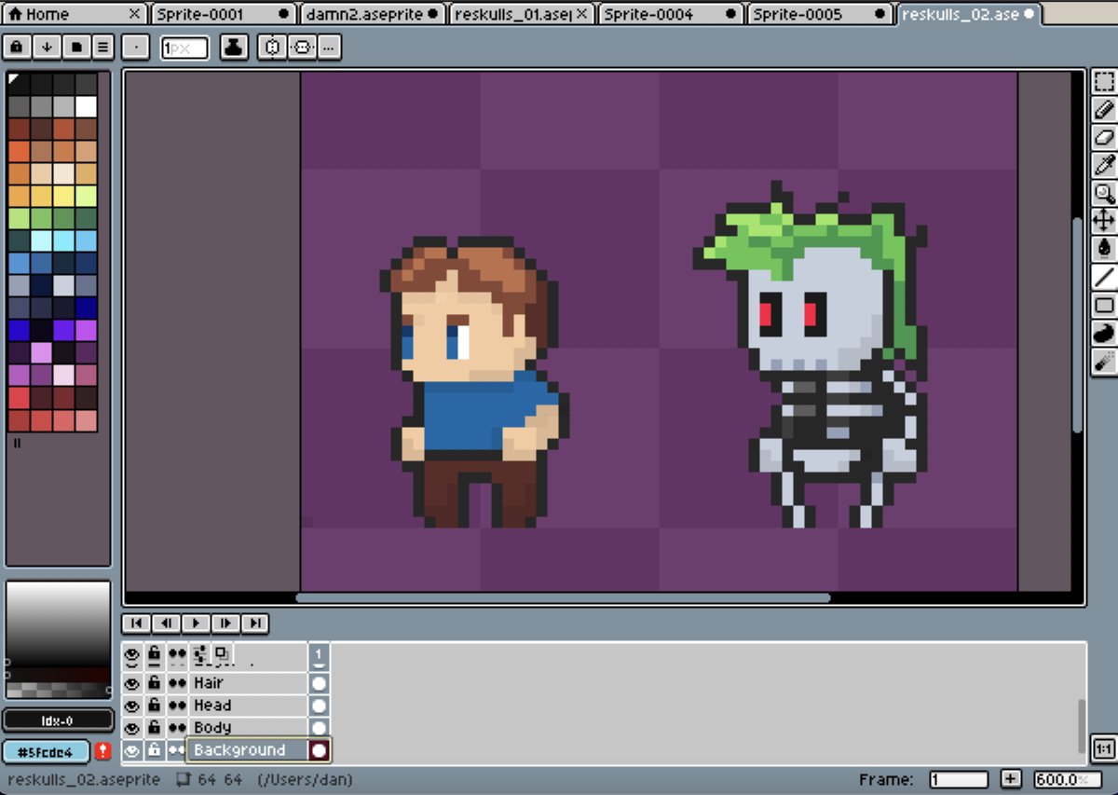Toggle continuous mode on Head layer
This screenshot has width=1118, height=795.
[177, 706]
